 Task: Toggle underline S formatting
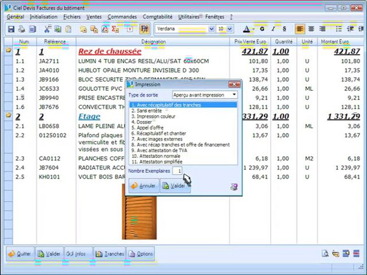click(284, 29)
